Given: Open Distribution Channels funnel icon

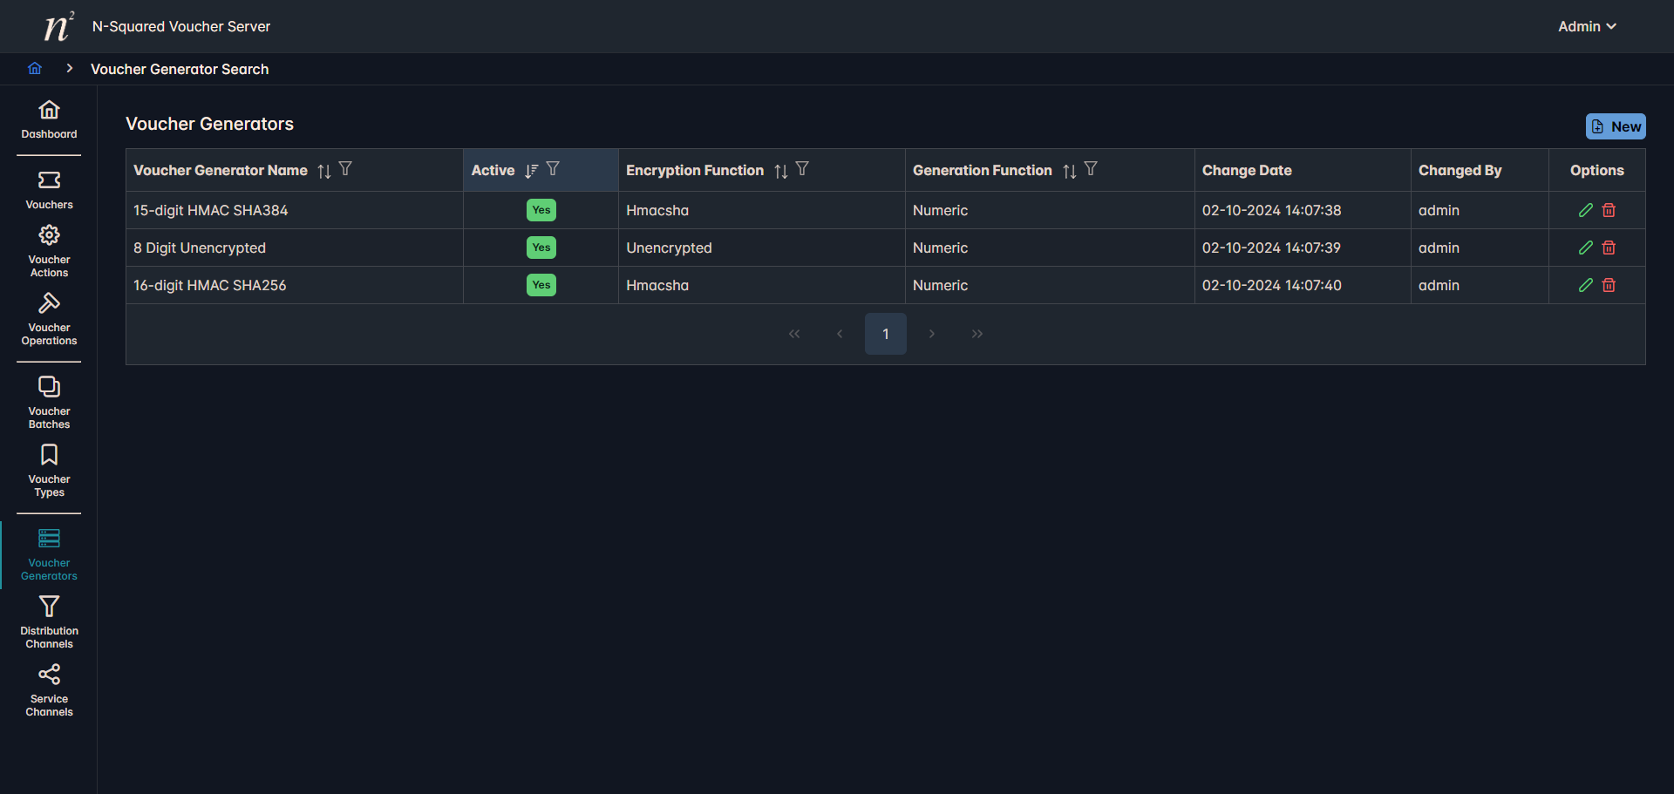Looking at the screenshot, I should pyautogui.click(x=49, y=607).
